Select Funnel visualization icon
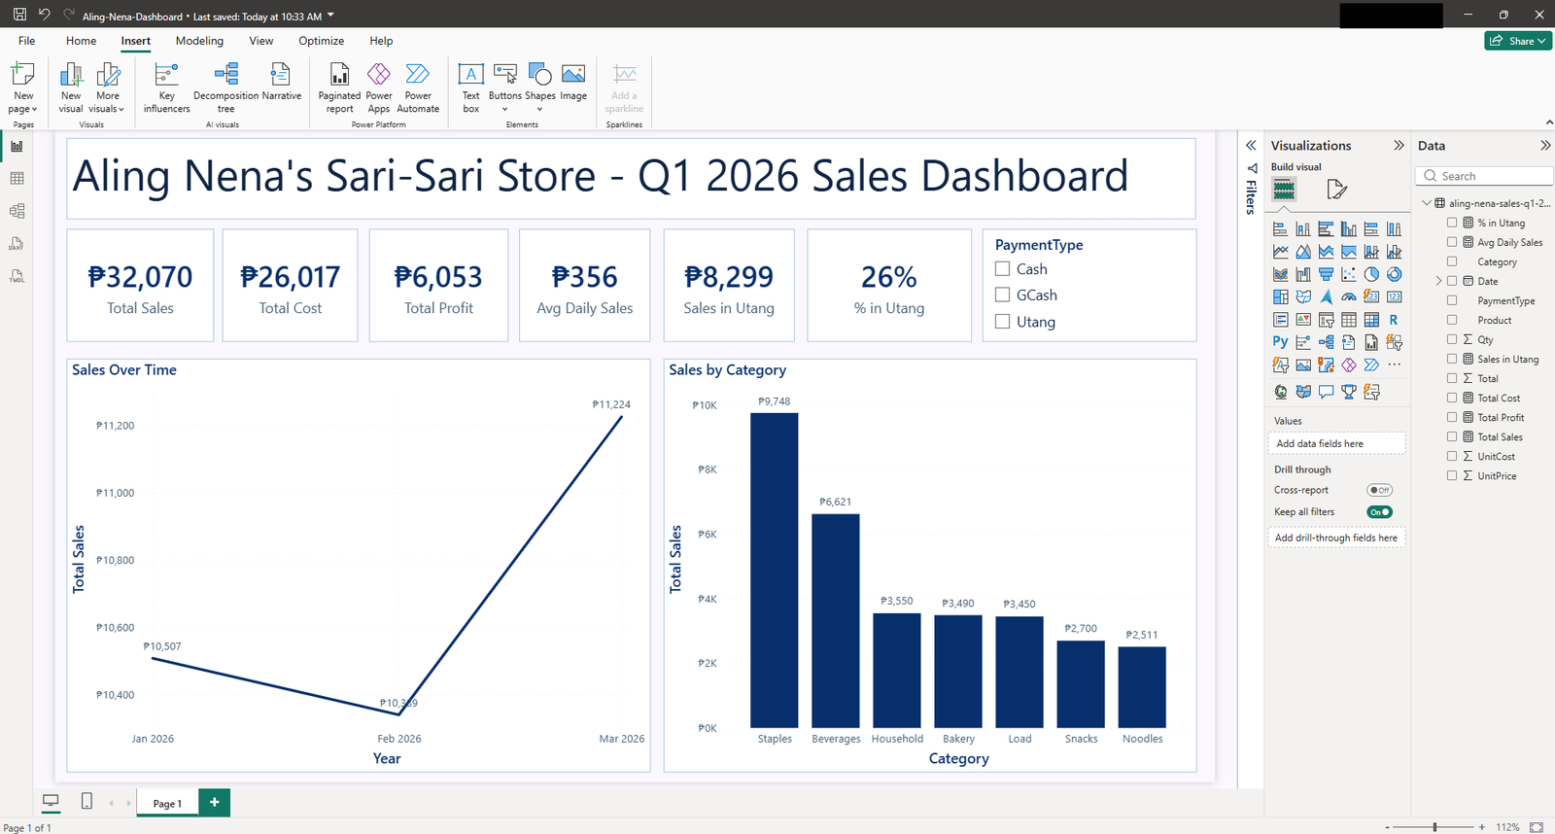 (x=1326, y=274)
